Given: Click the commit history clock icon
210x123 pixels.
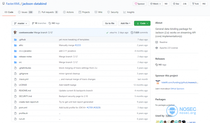Looking at the screenshot, I should tap(132, 33).
